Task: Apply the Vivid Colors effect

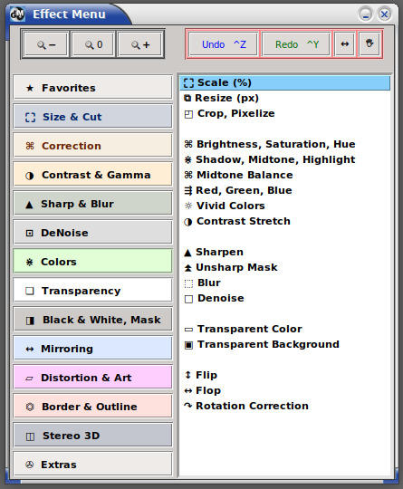Action: [x=284, y=206]
